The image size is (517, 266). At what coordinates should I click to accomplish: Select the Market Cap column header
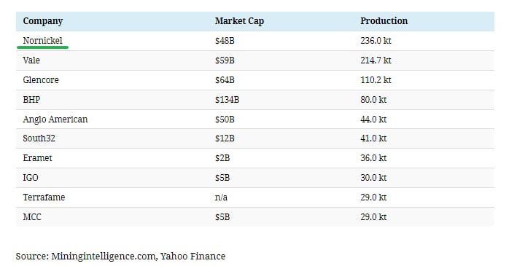point(239,20)
